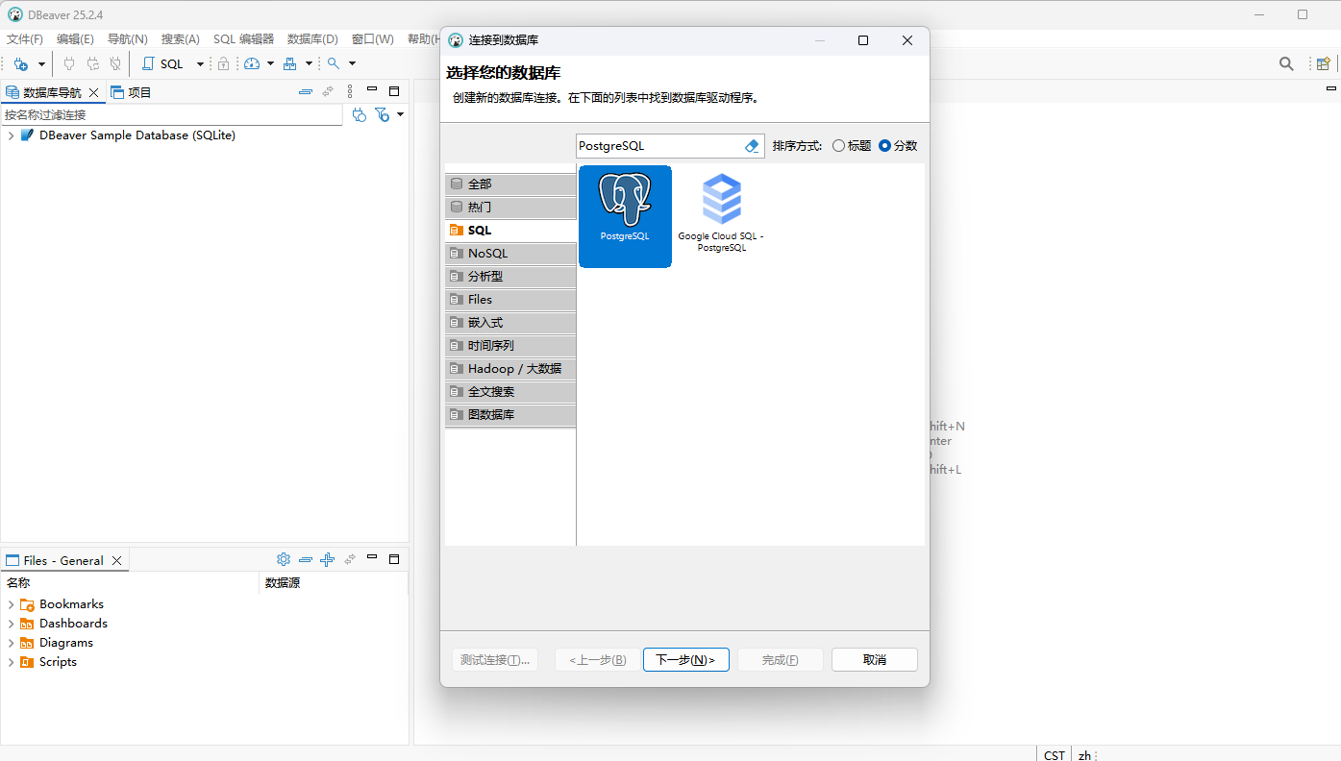Open the SQL editor toolbar button
Screen dimensions: 1341x761
(162, 63)
